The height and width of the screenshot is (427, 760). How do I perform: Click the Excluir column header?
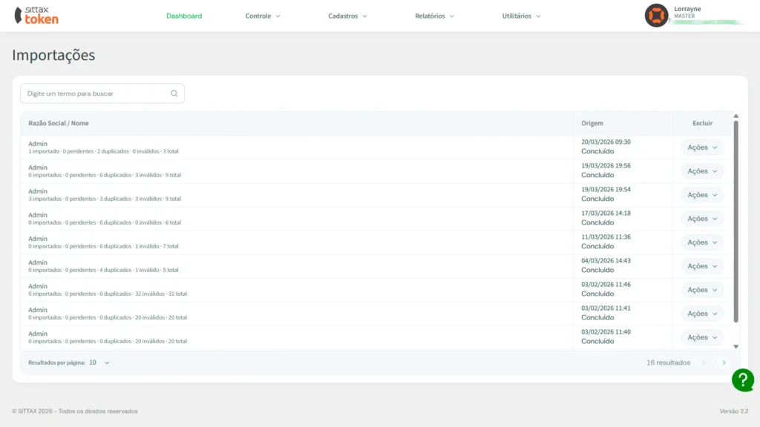coord(702,123)
